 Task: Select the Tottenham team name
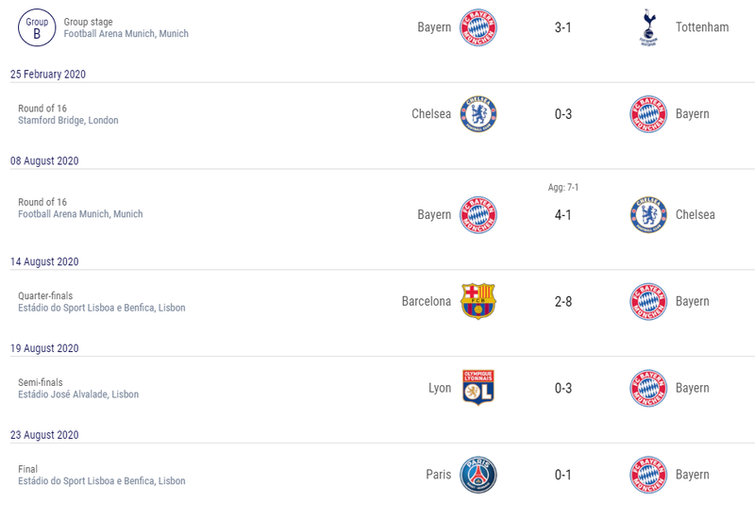(x=702, y=27)
